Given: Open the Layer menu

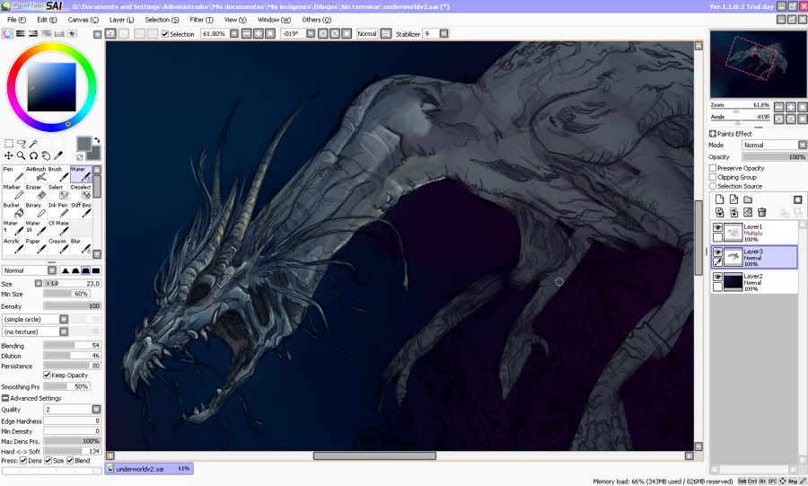Looking at the screenshot, I should 121,20.
